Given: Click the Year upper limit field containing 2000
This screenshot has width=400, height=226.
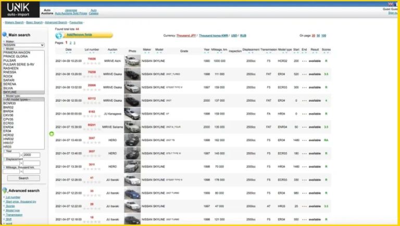Looking at the screenshot, I should coord(32,155).
